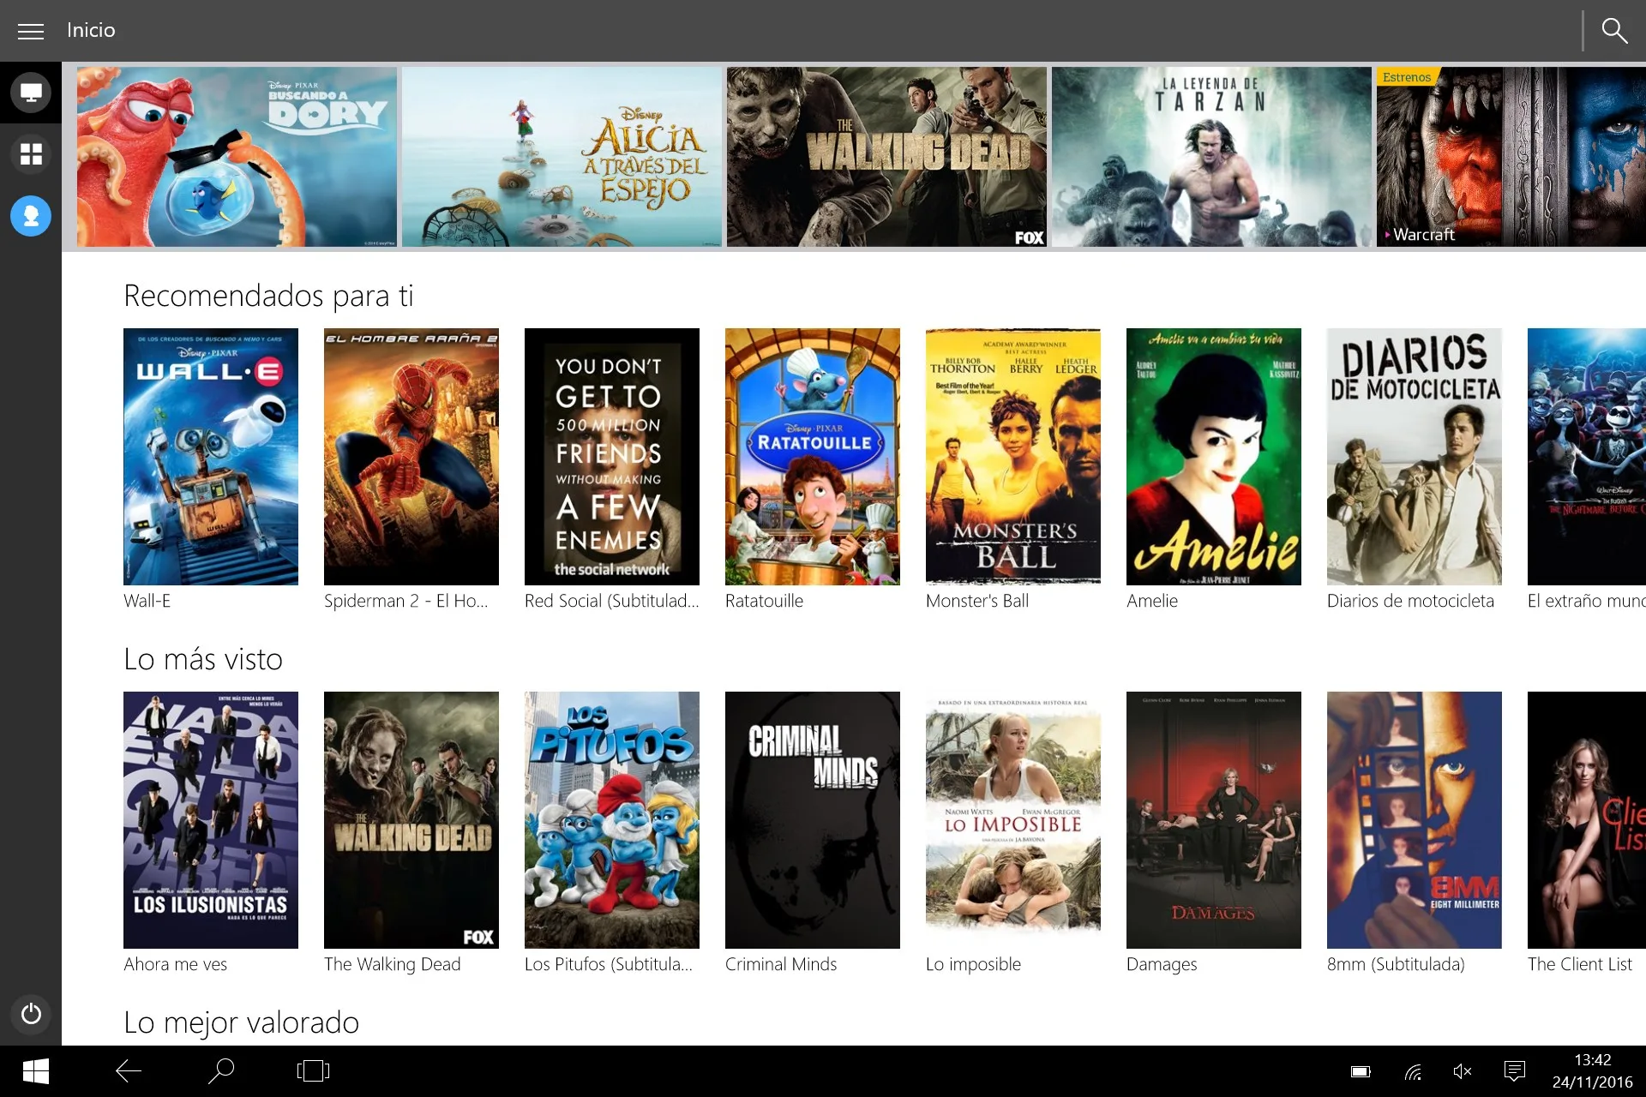Click the power button in sidebar
Image resolution: width=1646 pixels, height=1097 pixels.
(31, 1014)
